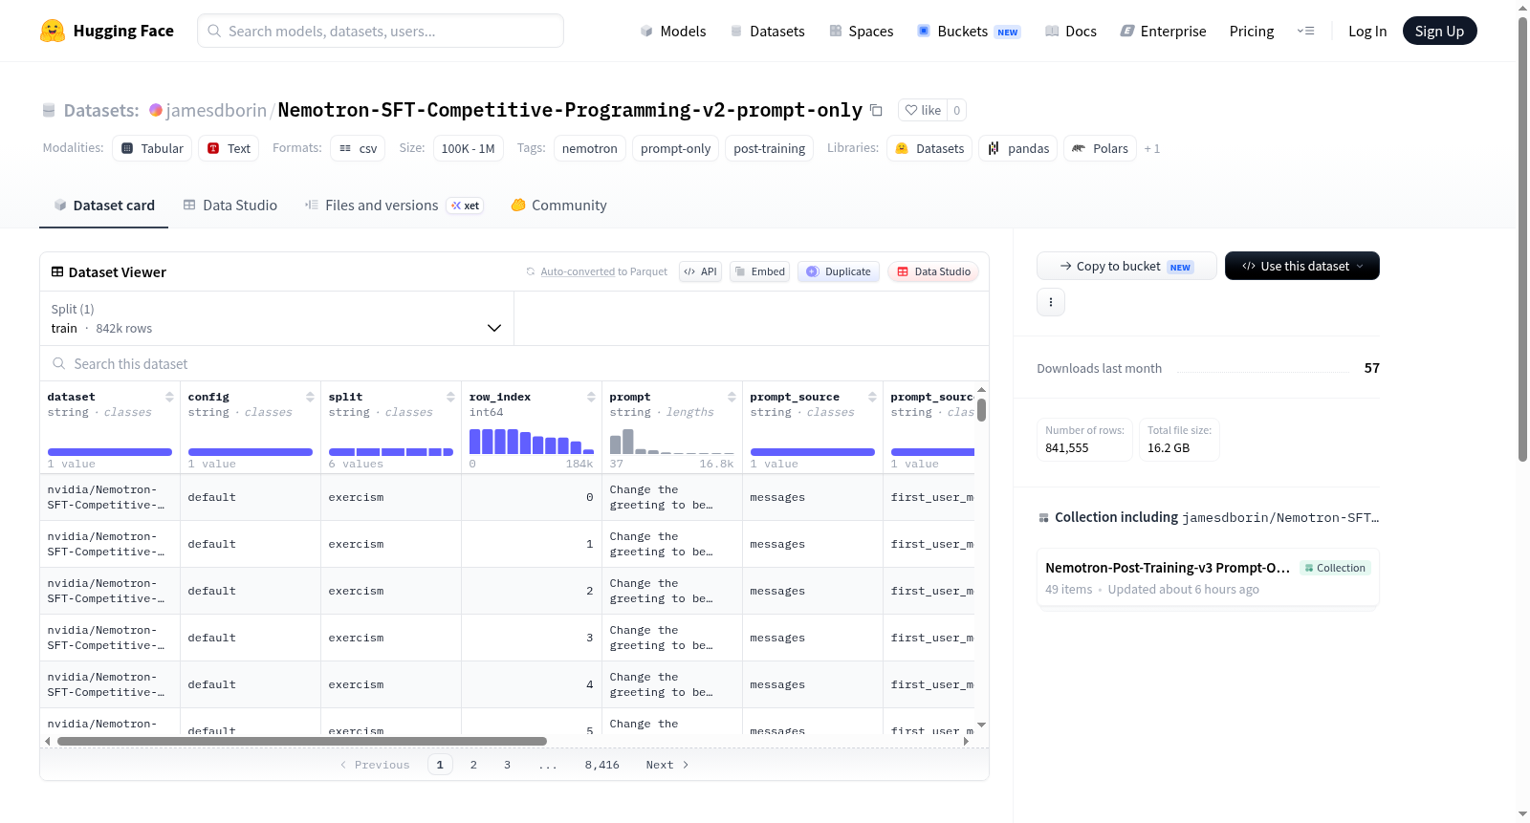This screenshot has width=1530, height=823.
Task: Click Copy to bucket button
Action: click(1126, 266)
